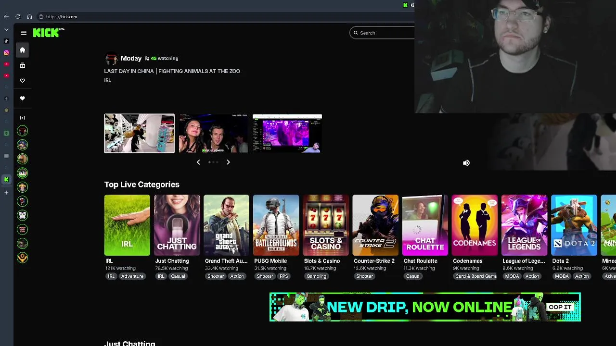Image resolution: width=616 pixels, height=346 pixels.
Task: Click the Codenames title text
Action: click(x=467, y=261)
